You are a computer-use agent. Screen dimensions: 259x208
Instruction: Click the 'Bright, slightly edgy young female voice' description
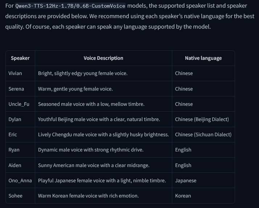[x=83, y=73]
